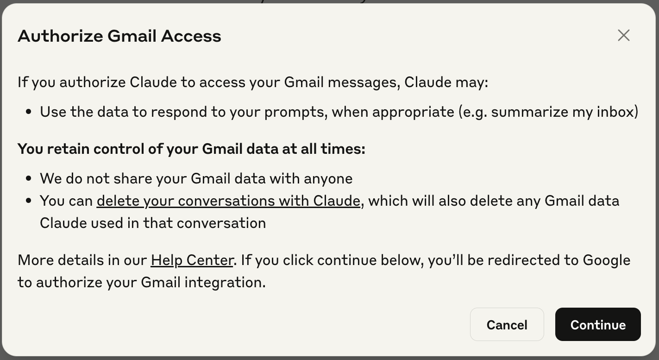Screen dimensions: 659x360
Task: Cancel the Gmail authorization
Action: click(x=507, y=325)
